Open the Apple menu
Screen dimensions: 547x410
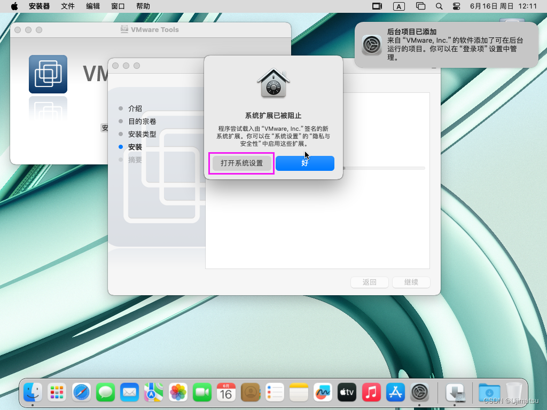click(14, 6)
